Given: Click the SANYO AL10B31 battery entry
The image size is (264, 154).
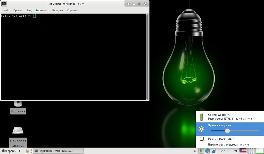Looking at the screenshot, I should click(x=230, y=117).
